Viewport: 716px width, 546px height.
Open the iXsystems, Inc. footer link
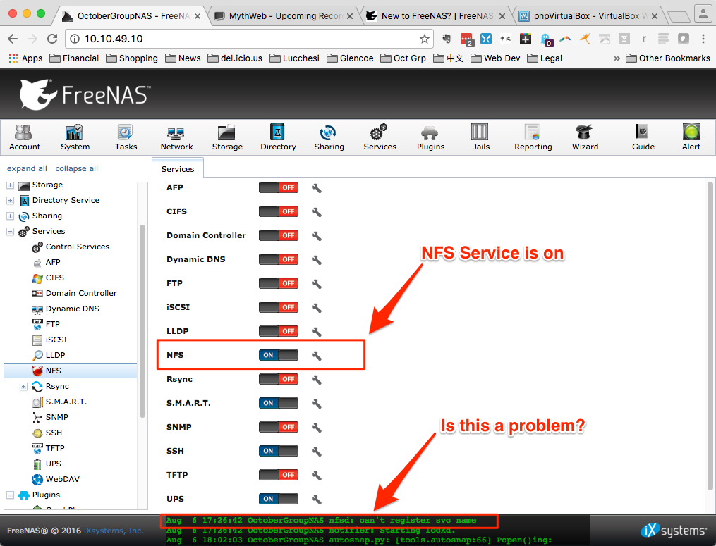(x=114, y=531)
